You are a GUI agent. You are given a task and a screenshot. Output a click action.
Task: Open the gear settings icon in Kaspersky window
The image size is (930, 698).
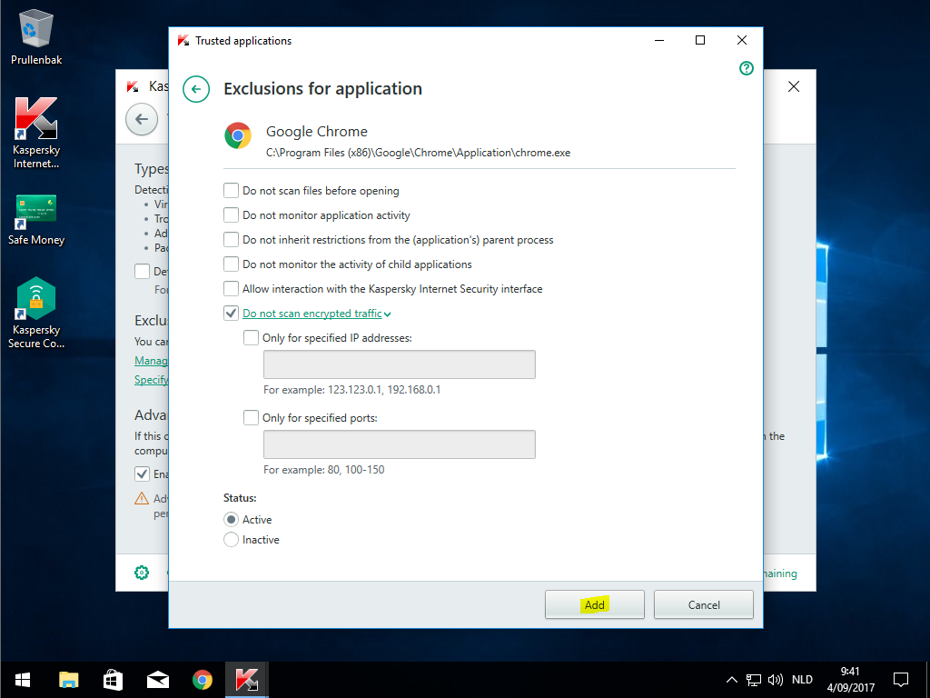point(142,573)
